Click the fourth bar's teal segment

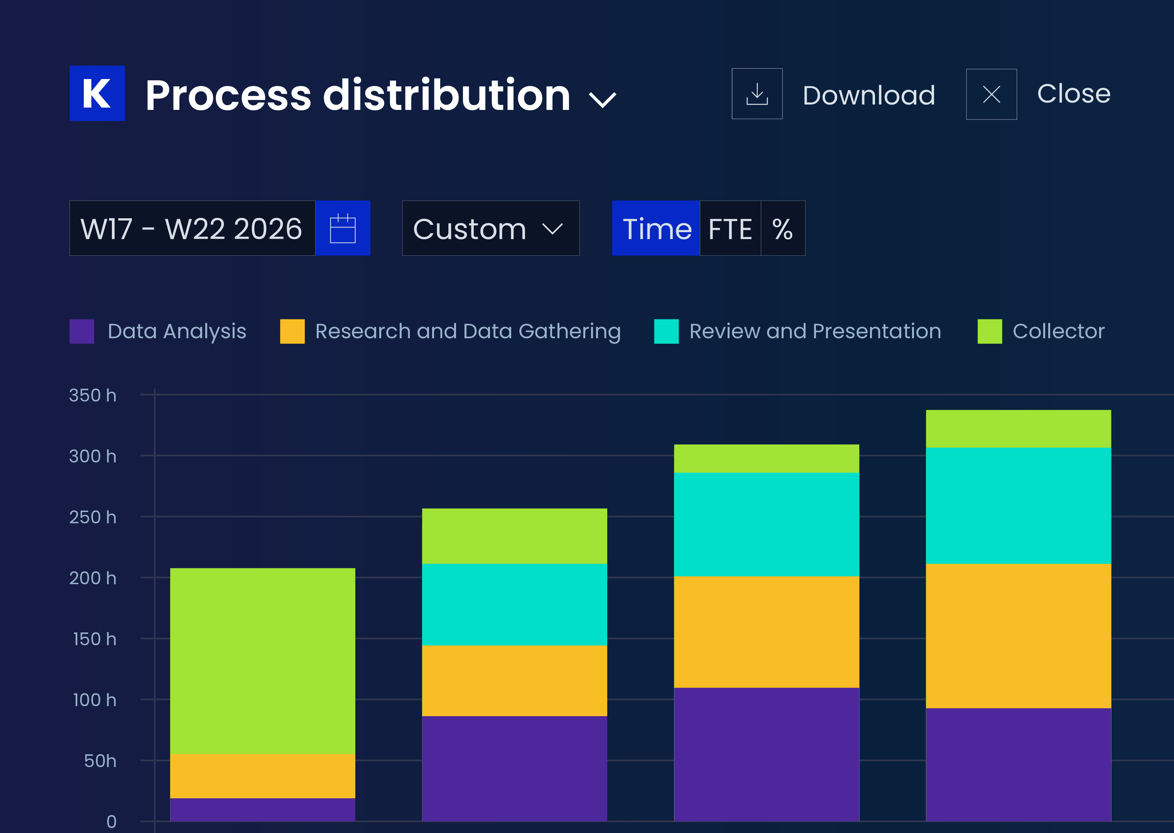pos(1019,506)
